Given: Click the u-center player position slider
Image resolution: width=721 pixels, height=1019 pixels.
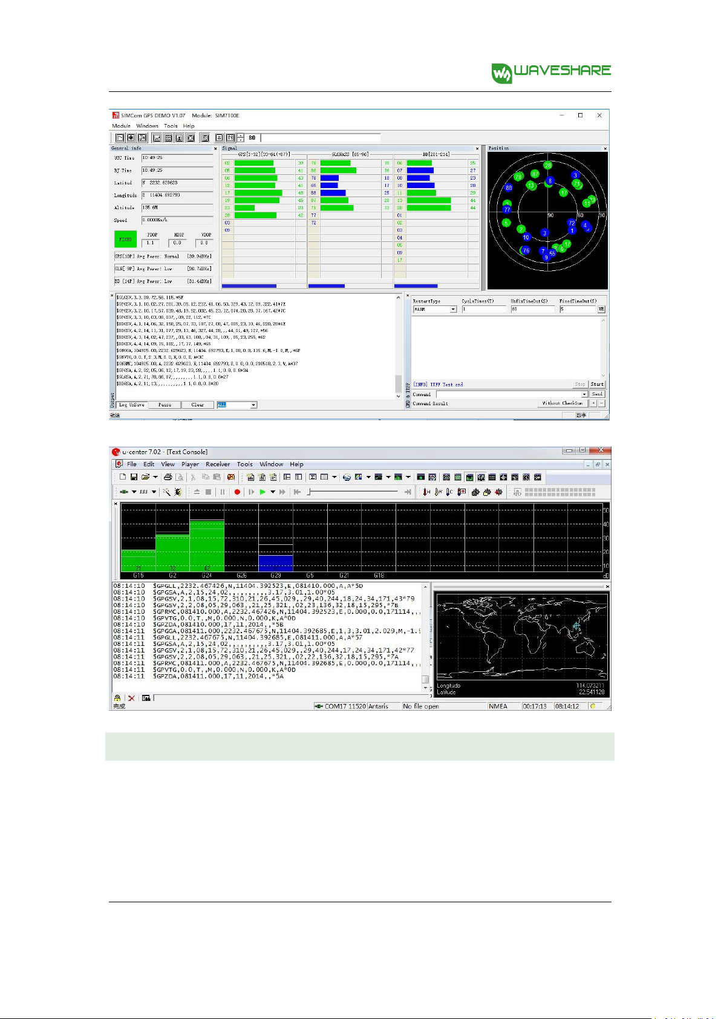Looking at the screenshot, I should (x=353, y=492).
